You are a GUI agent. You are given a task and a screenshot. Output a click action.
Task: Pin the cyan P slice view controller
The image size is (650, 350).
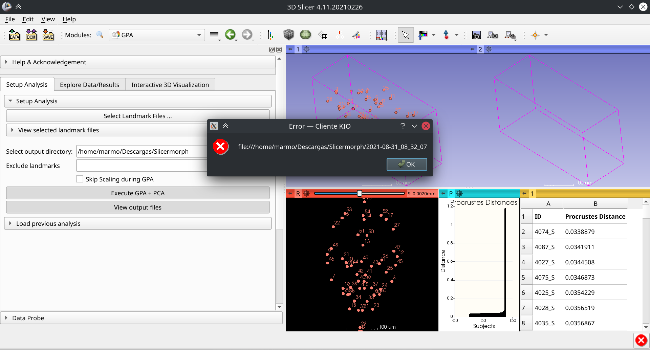coord(443,193)
